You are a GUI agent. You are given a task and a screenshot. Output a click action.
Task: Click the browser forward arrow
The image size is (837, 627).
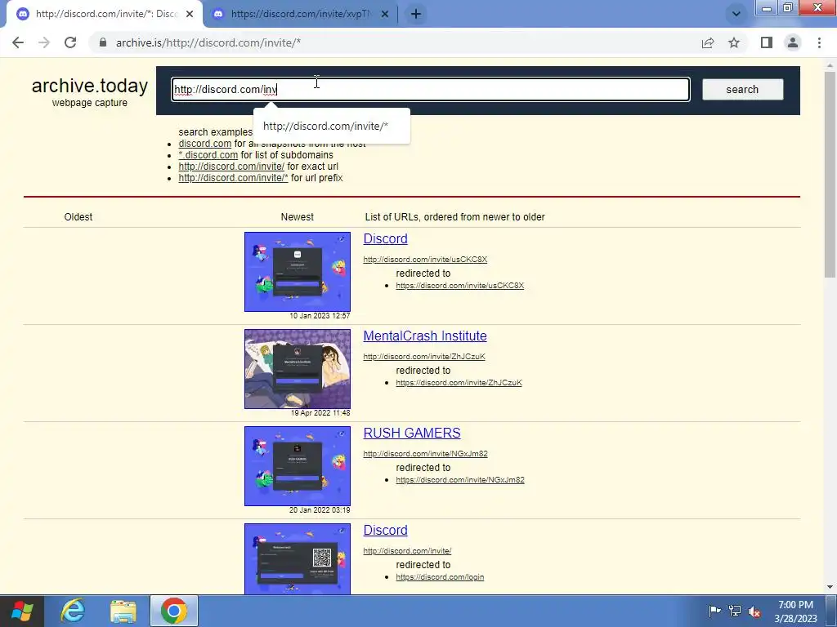(44, 42)
